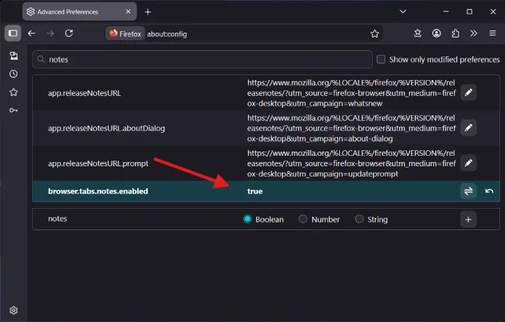Screen dimensions: 505x322
Task: Click the preference search field
Action: click(x=202, y=60)
